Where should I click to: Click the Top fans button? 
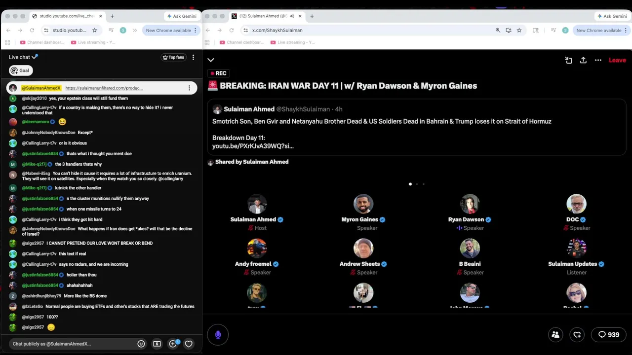point(173,57)
